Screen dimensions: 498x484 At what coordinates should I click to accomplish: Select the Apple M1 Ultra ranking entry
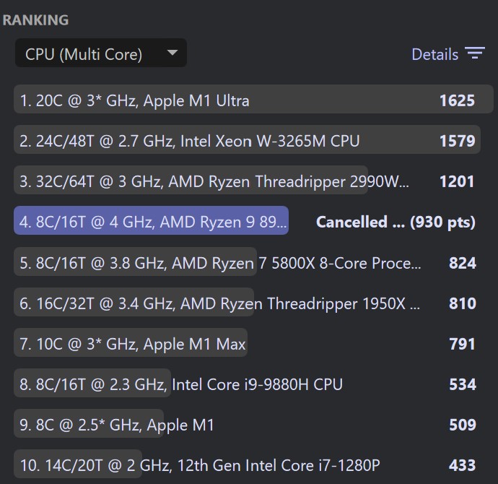pos(135,100)
